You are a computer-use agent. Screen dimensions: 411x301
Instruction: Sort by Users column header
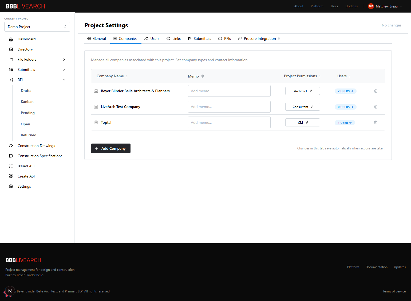click(x=344, y=76)
